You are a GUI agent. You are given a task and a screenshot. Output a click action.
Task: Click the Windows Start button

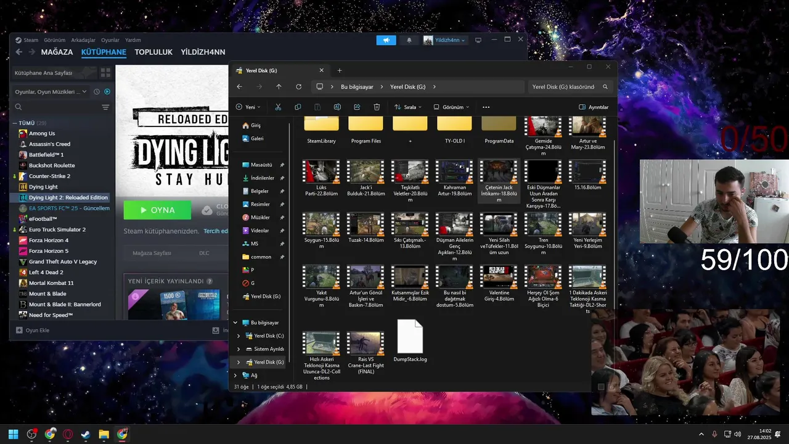pyautogui.click(x=14, y=434)
